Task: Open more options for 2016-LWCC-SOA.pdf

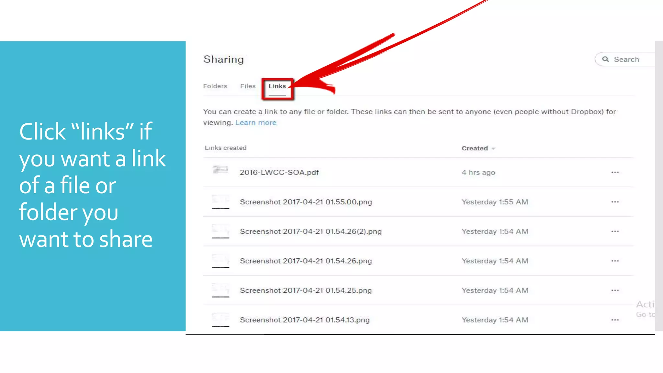Action: click(x=615, y=172)
